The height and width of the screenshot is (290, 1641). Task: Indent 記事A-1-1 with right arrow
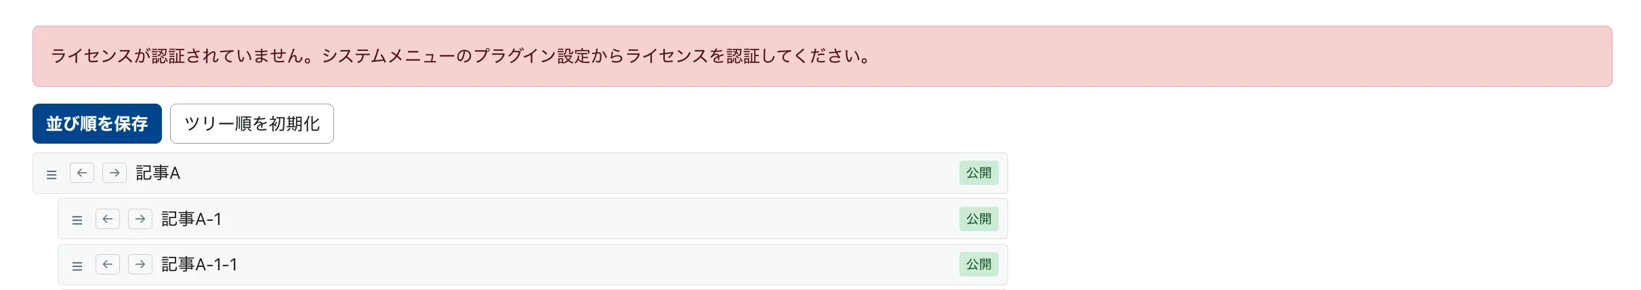tap(140, 264)
